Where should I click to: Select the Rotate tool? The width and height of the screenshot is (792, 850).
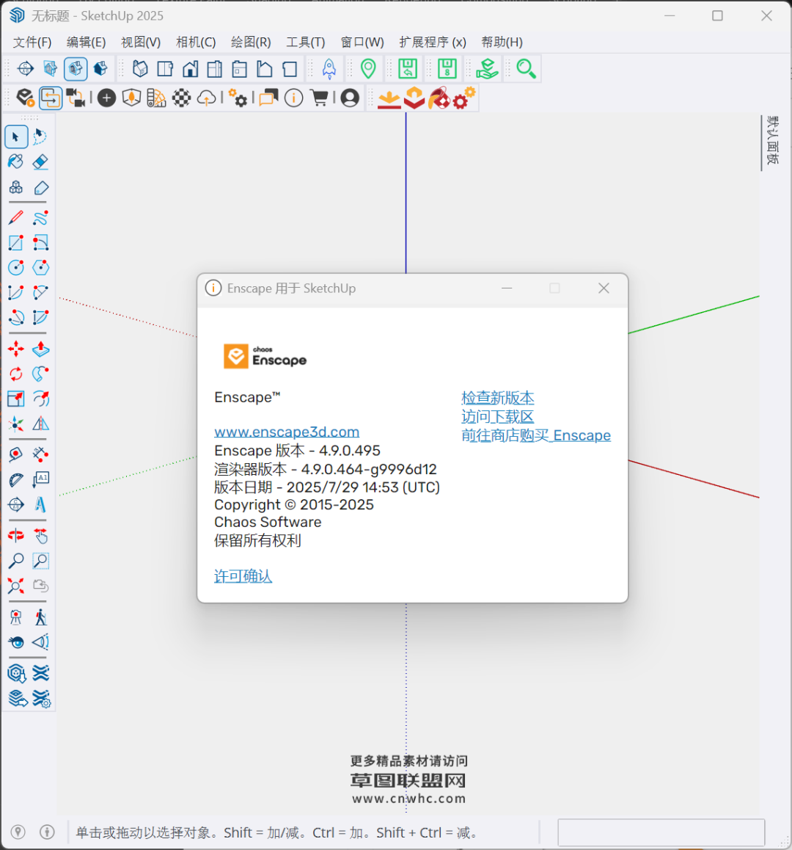tap(15, 374)
